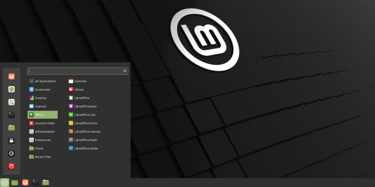
Task: Launch Software Manager from the favorites sidebar
Action: click(12, 89)
